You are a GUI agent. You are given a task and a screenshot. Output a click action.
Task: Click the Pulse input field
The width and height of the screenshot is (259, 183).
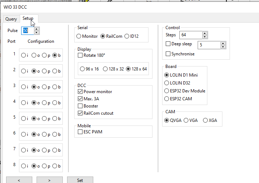pos(27,31)
